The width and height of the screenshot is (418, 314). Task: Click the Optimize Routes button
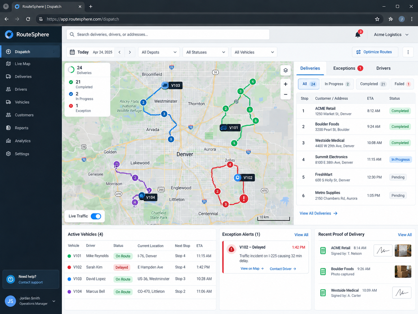point(375,52)
